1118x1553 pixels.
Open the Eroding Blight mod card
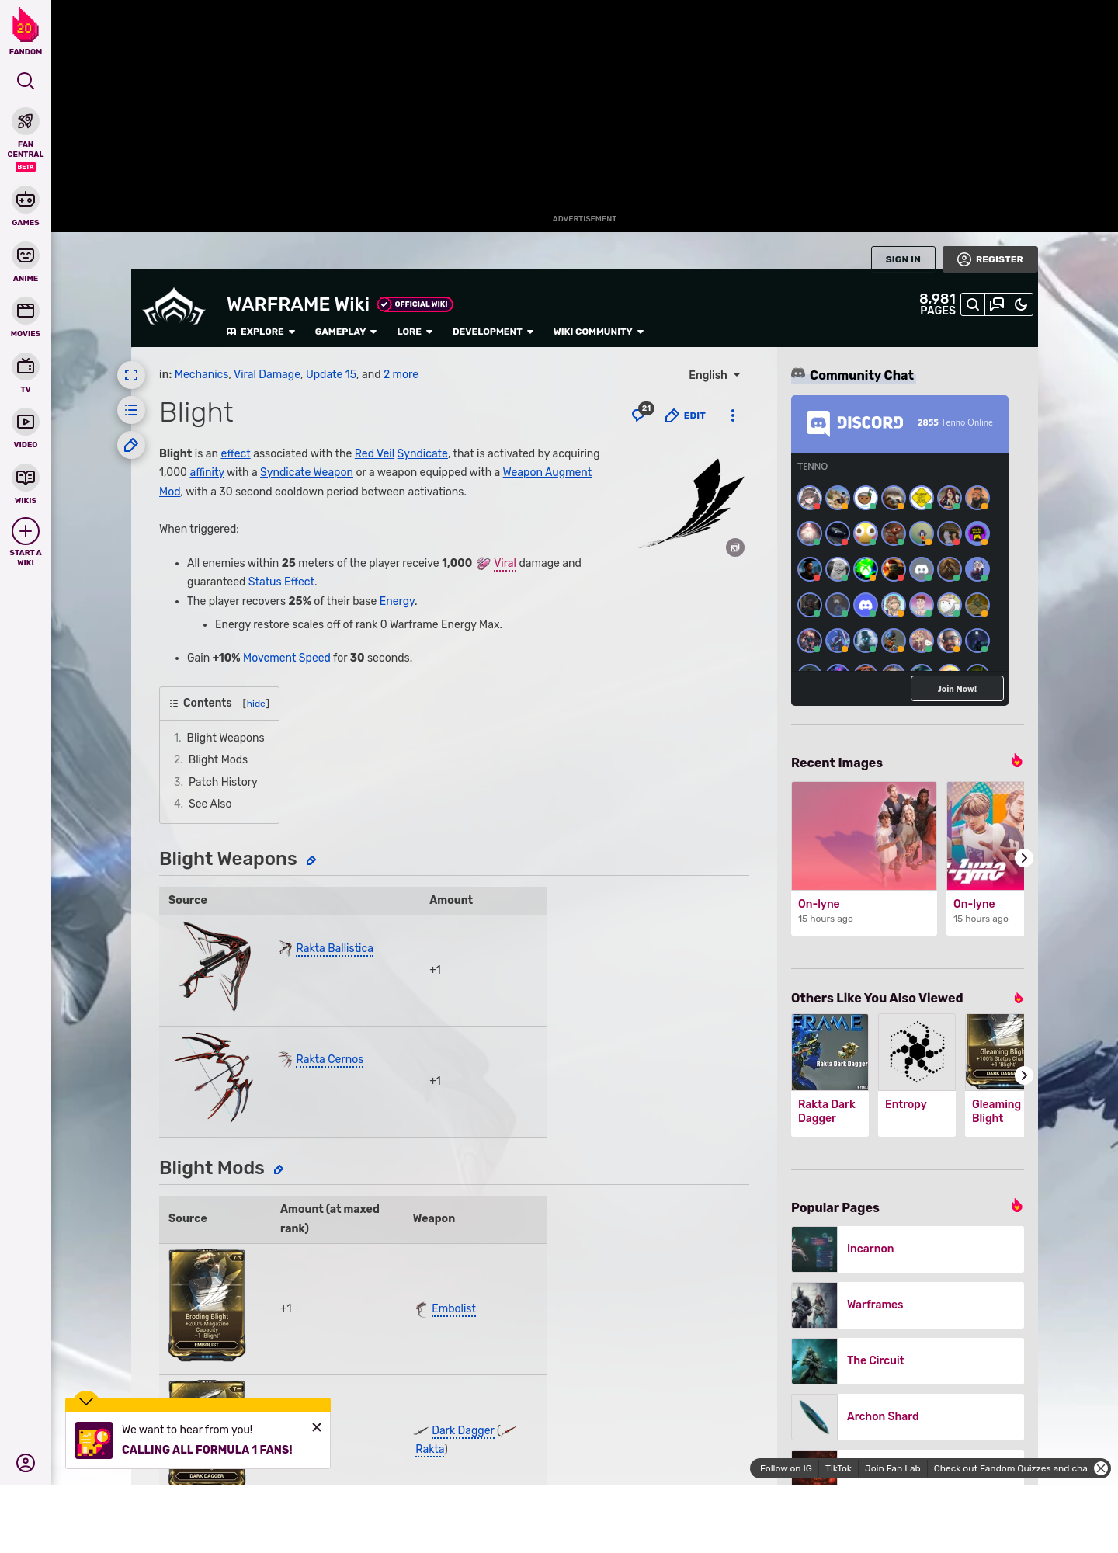point(207,1305)
